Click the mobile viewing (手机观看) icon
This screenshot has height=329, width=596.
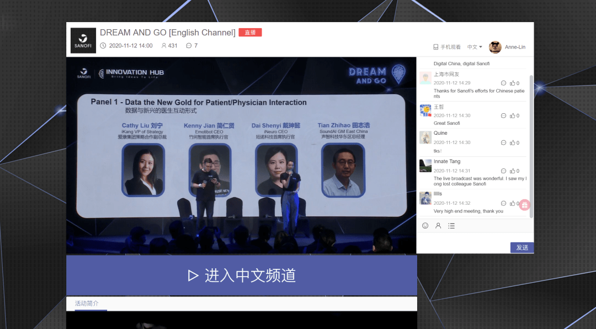pyautogui.click(x=436, y=47)
